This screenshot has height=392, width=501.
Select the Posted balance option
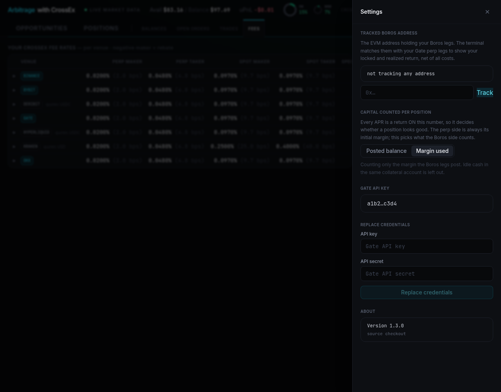coord(386,151)
